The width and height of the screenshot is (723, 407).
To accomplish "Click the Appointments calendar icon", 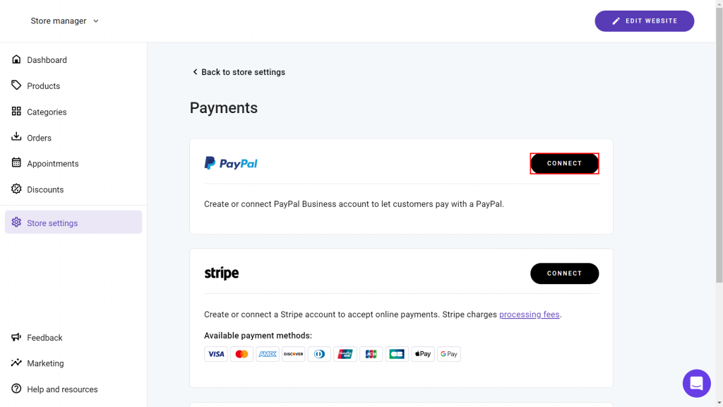I will coord(16,163).
